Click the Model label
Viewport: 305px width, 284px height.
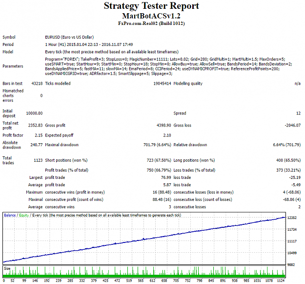coord(8,52)
